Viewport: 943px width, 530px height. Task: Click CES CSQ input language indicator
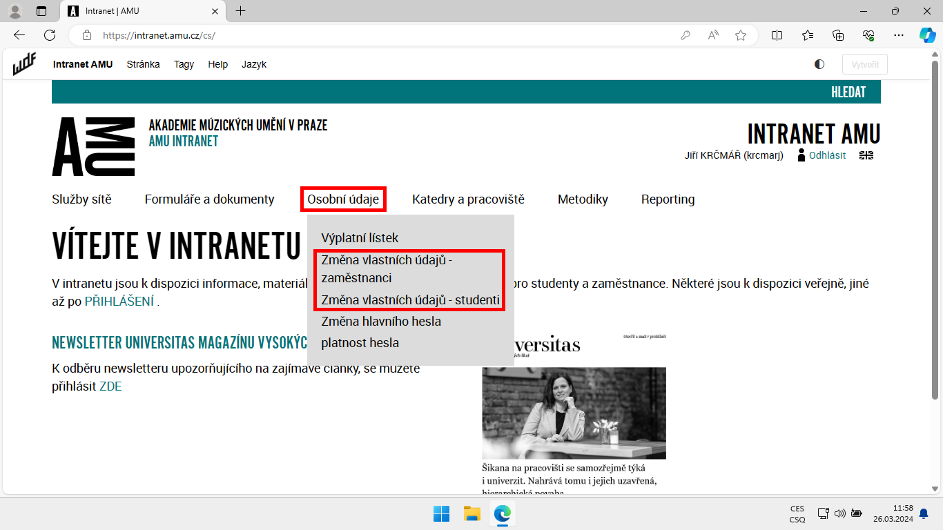click(x=797, y=513)
